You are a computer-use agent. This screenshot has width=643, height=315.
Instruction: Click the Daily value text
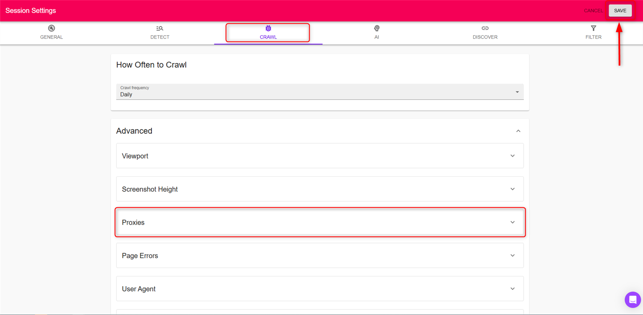(126, 95)
